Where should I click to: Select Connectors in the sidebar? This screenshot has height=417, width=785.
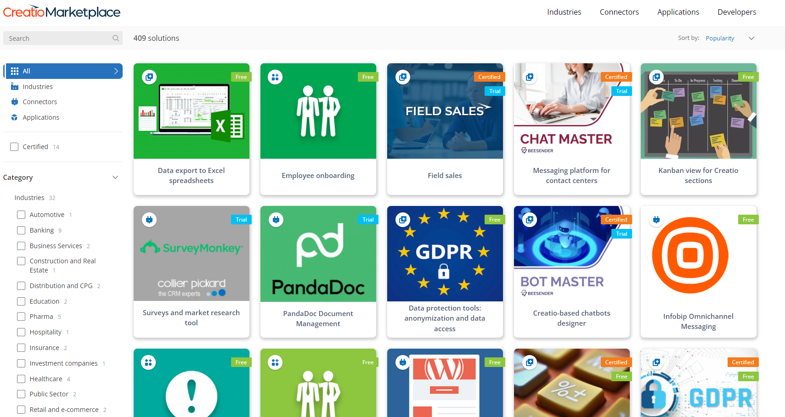click(x=40, y=102)
